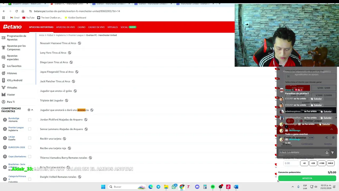Greet Mondongo with the Saludar button

[324, 124]
